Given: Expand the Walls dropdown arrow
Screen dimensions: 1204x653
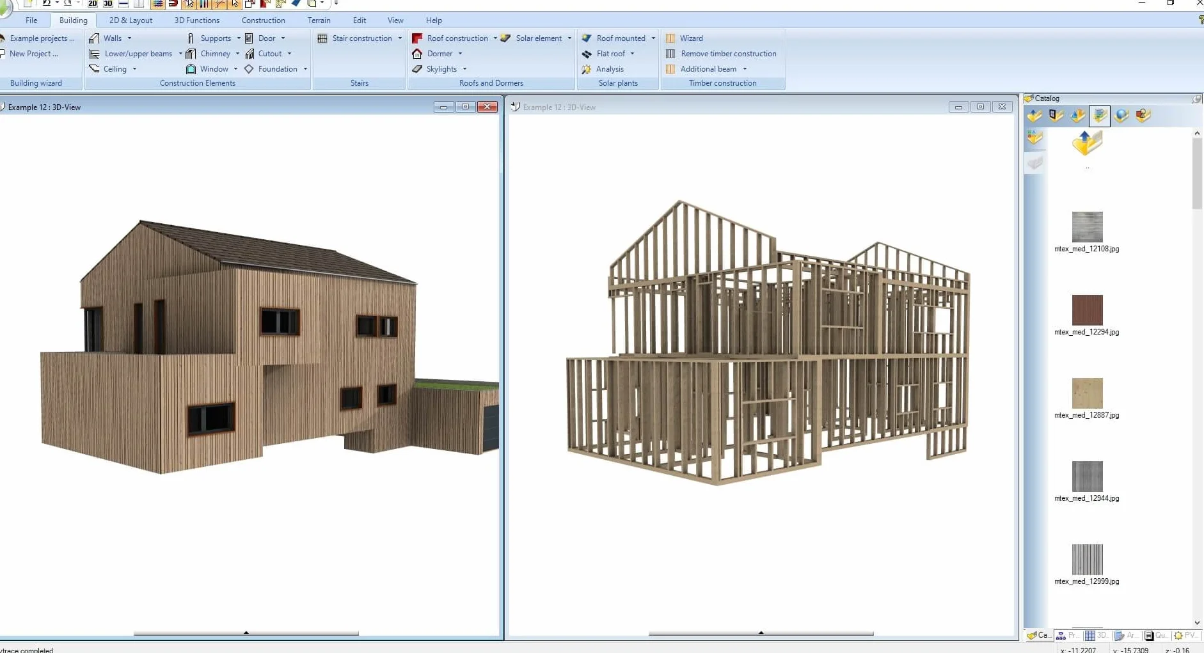Looking at the screenshot, I should coord(129,38).
